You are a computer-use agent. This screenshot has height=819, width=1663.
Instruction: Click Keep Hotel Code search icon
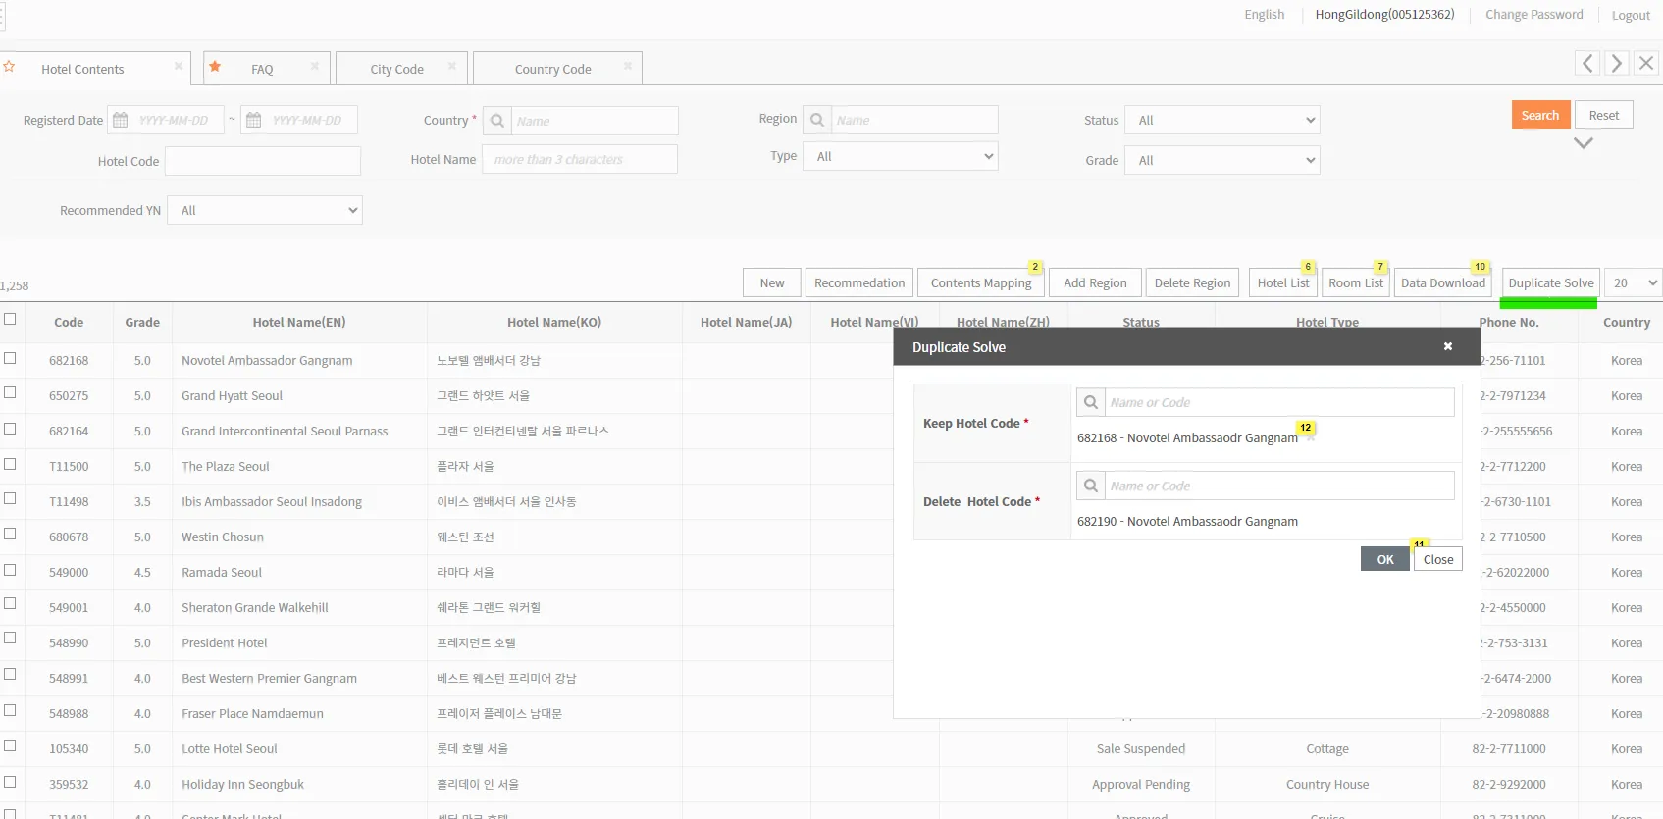(1090, 402)
